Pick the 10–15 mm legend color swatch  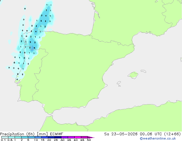[x=38, y=137]
